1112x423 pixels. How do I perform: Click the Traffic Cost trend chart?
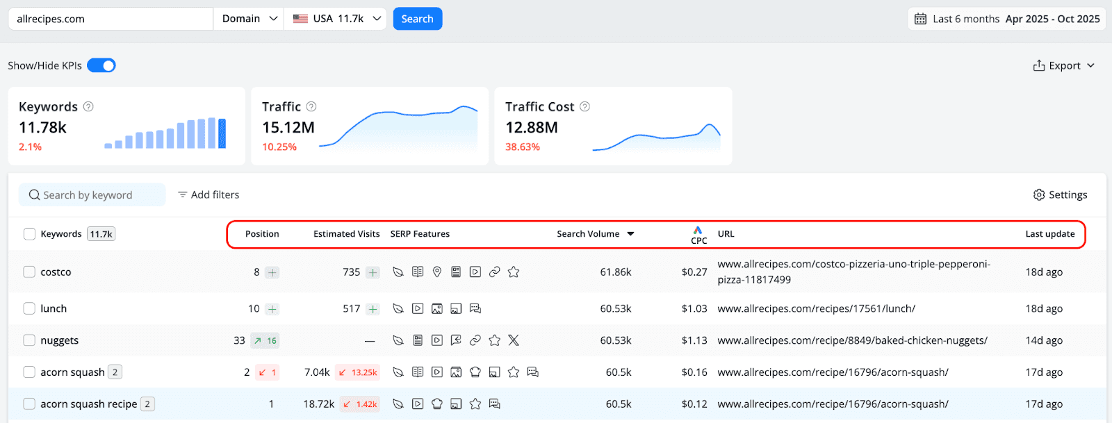(657, 137)
